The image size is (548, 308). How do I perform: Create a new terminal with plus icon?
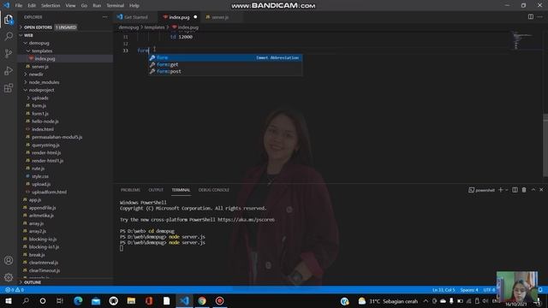500,190
